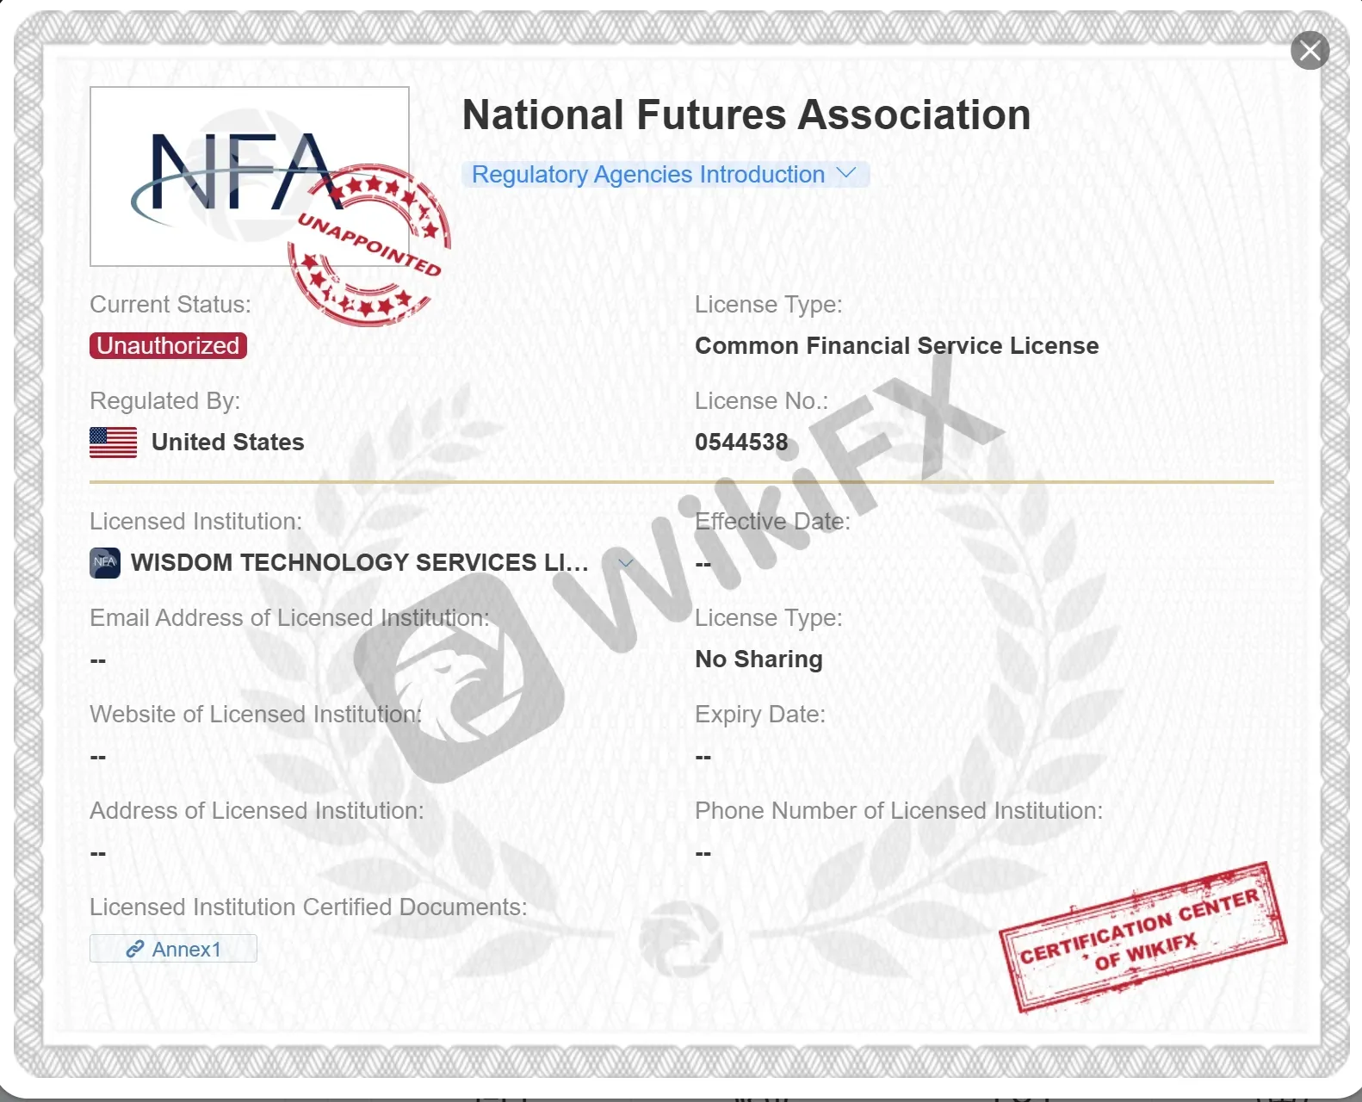The width and height of the screenshot is (1362, 1102).
Task: Click Website of Licensed Institution label
Action: tap(256, 715)
